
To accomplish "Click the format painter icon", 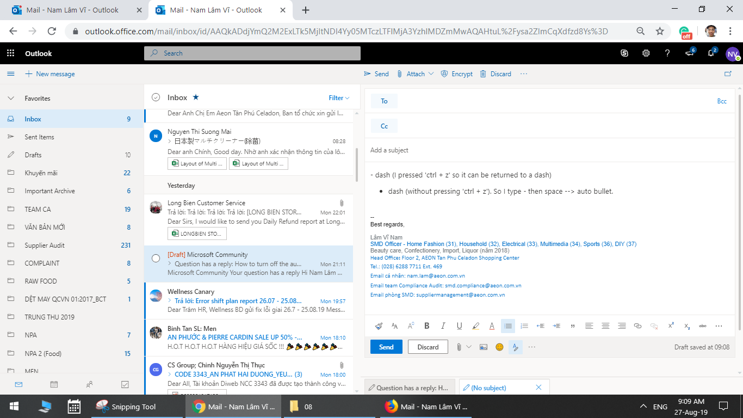I will 379,326.
